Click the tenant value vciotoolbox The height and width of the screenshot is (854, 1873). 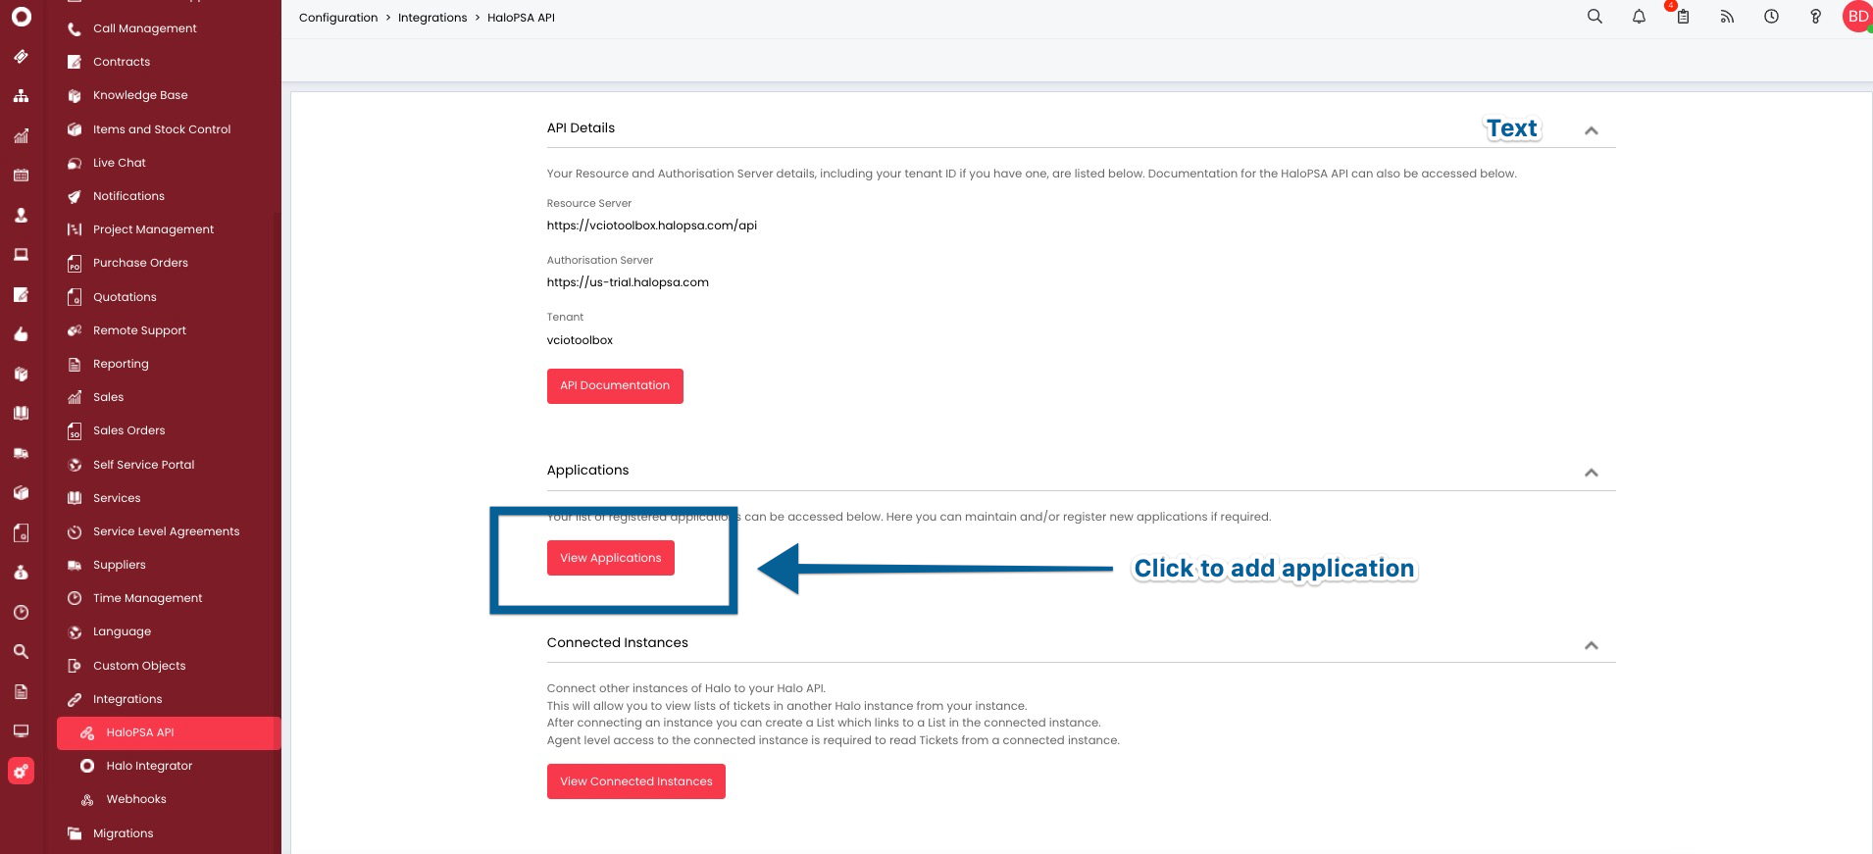coord(580,340)
